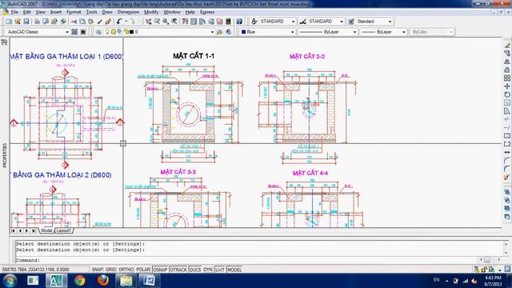Toggle SNAP mode in status bar

97,270
